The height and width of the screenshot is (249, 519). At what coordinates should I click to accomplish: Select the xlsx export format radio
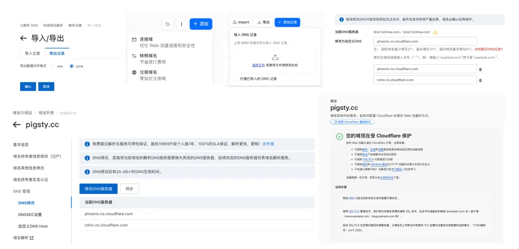(x=53, y=66)
